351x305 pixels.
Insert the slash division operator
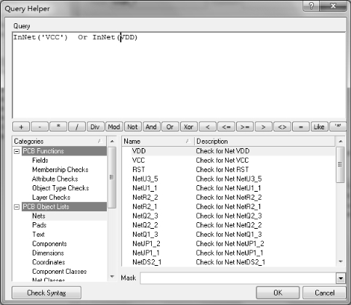[77, 127]
